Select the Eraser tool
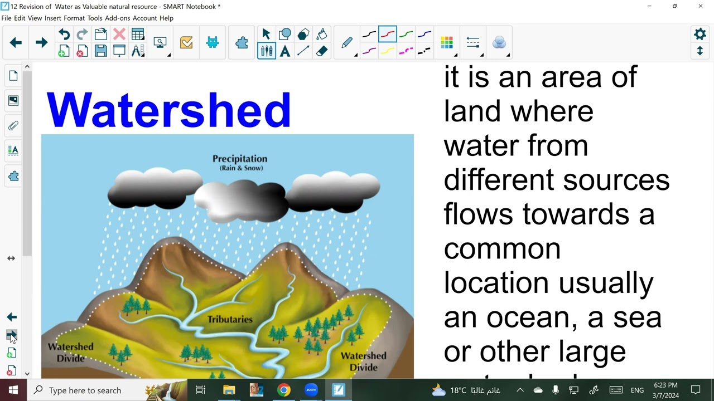714x401 pixels. point(321,51)
